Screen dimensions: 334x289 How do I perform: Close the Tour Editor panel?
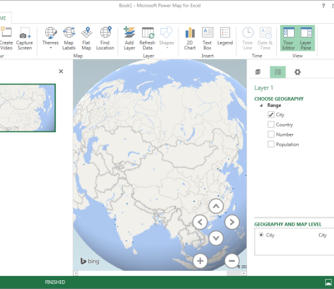tap(61, 71)
